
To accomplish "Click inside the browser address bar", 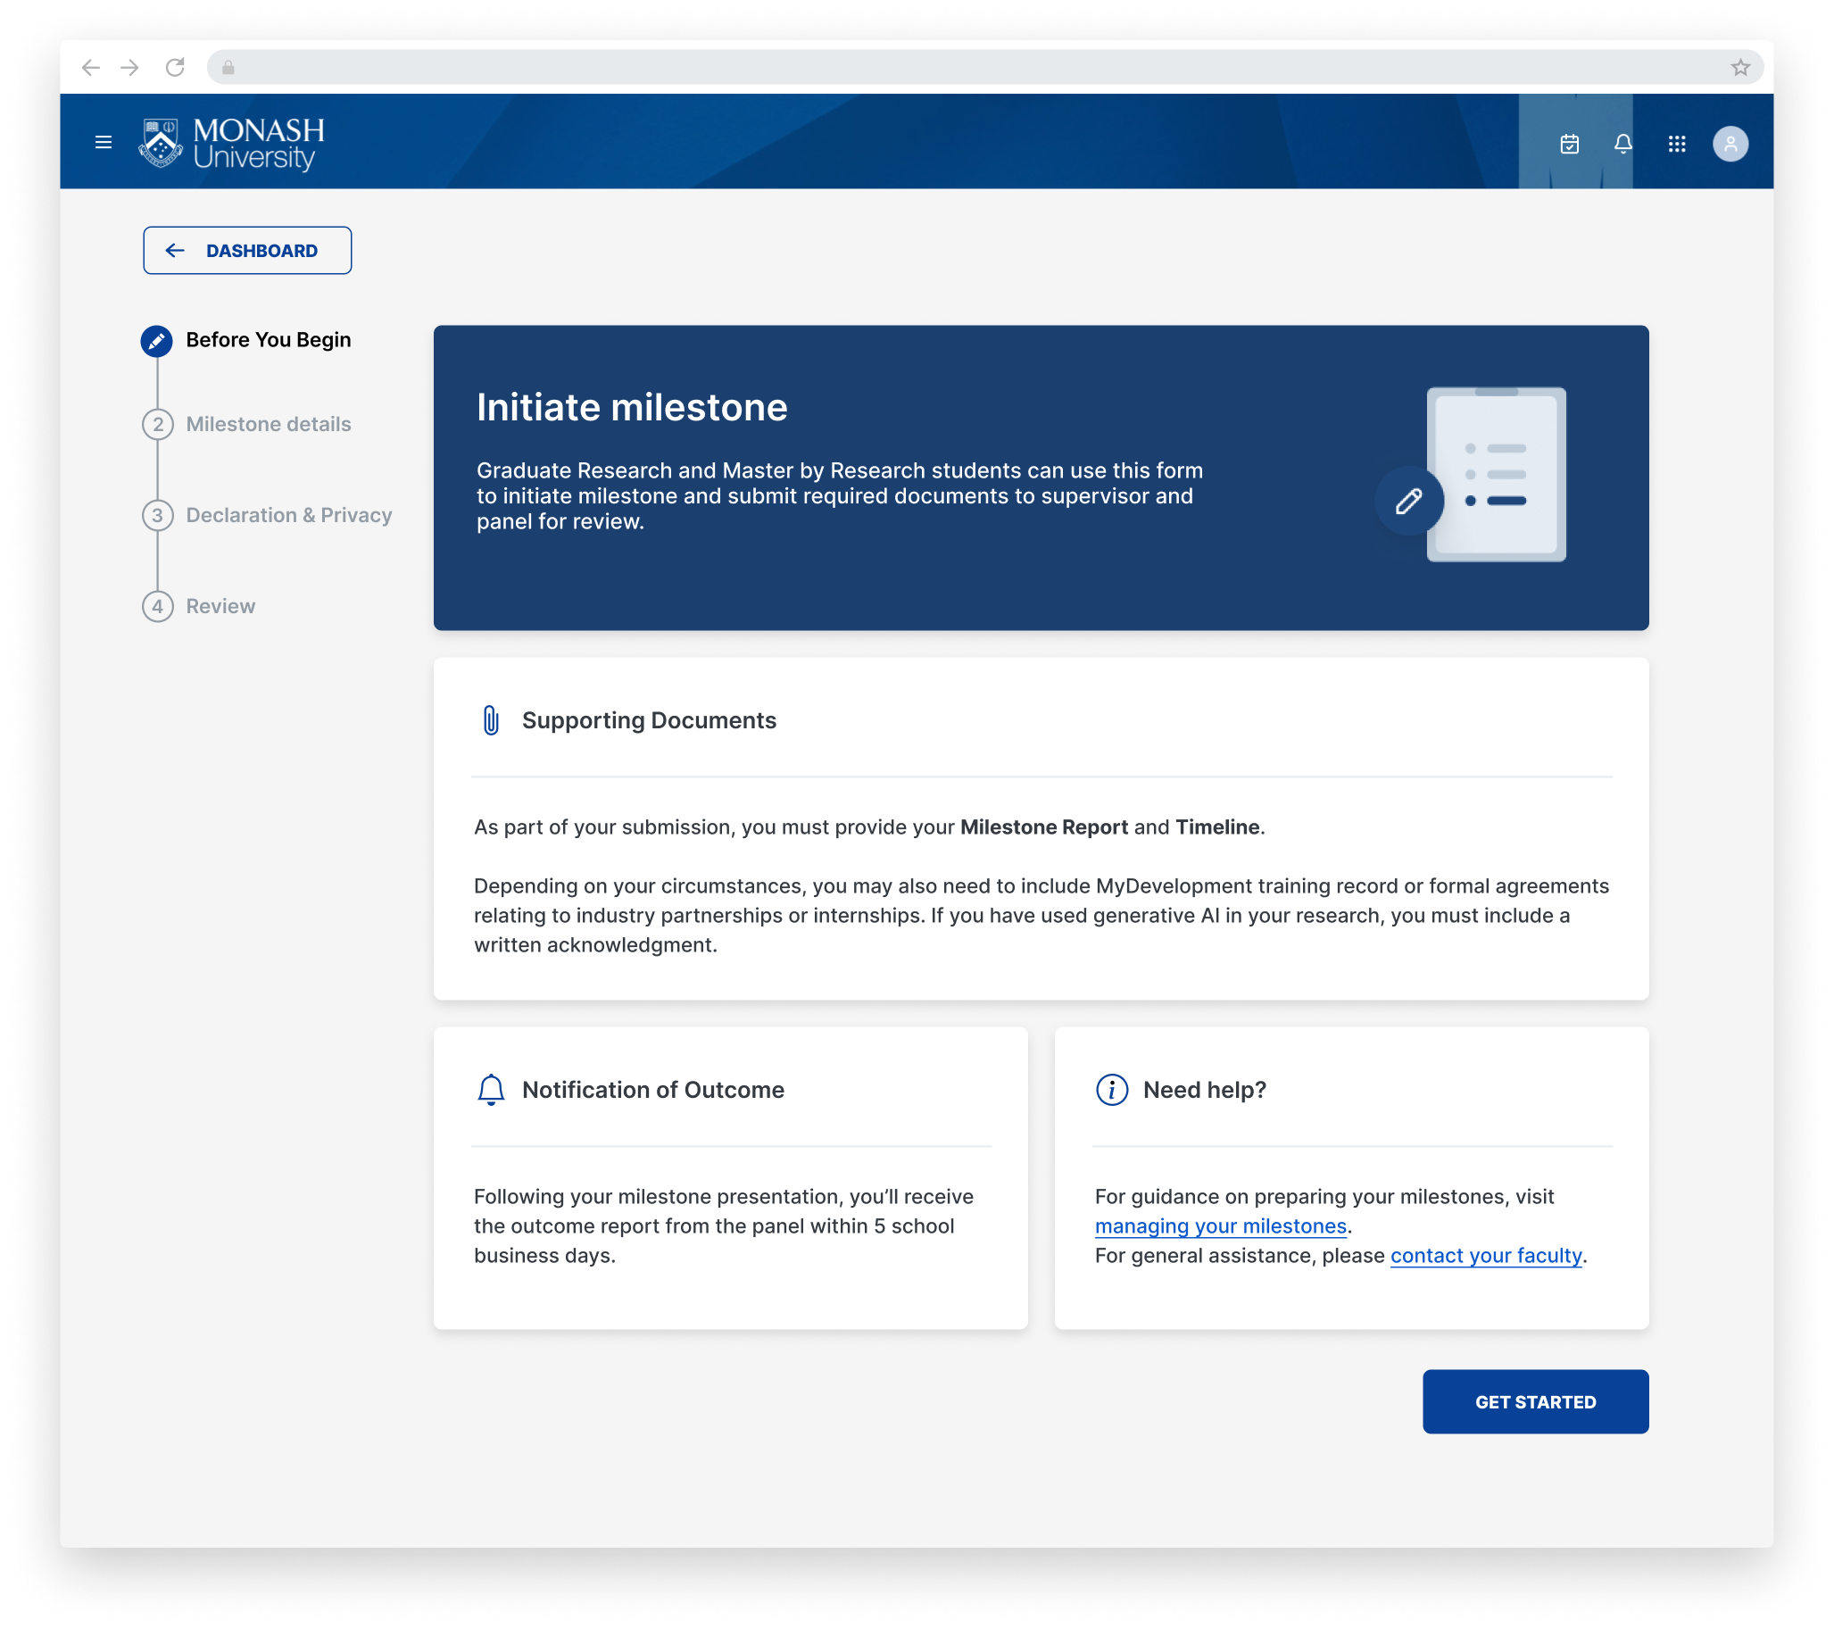I will (x=718, y=67).
